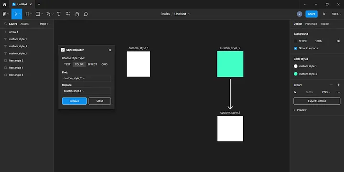Click the blue Replace button
Viewport: 344px width, 172px height.
[x=75, y=101]
